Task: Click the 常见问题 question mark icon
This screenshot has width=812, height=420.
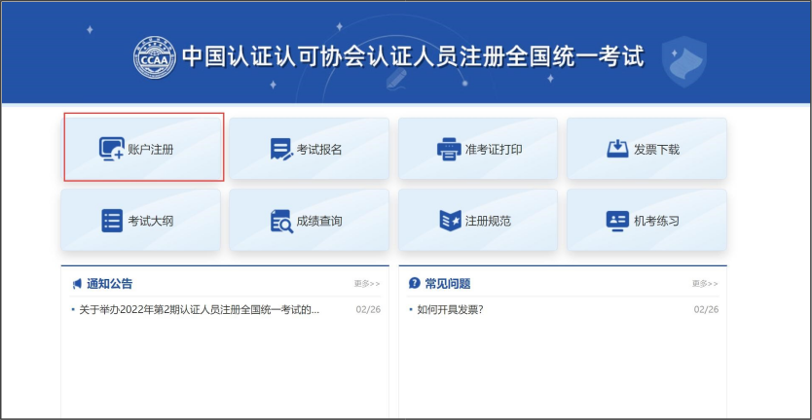Action: (415, 283)
